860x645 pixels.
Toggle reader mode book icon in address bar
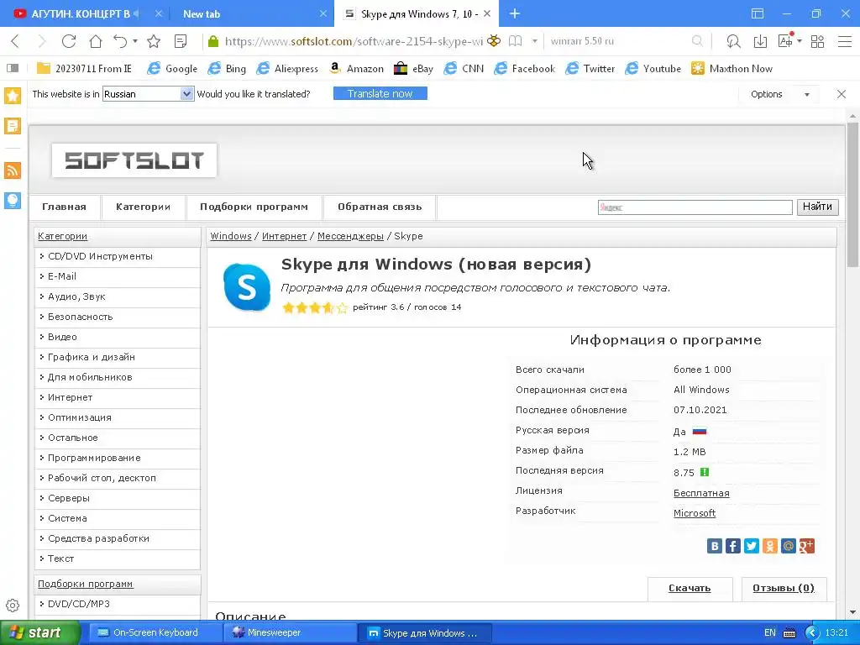click(x=515, y=41)
